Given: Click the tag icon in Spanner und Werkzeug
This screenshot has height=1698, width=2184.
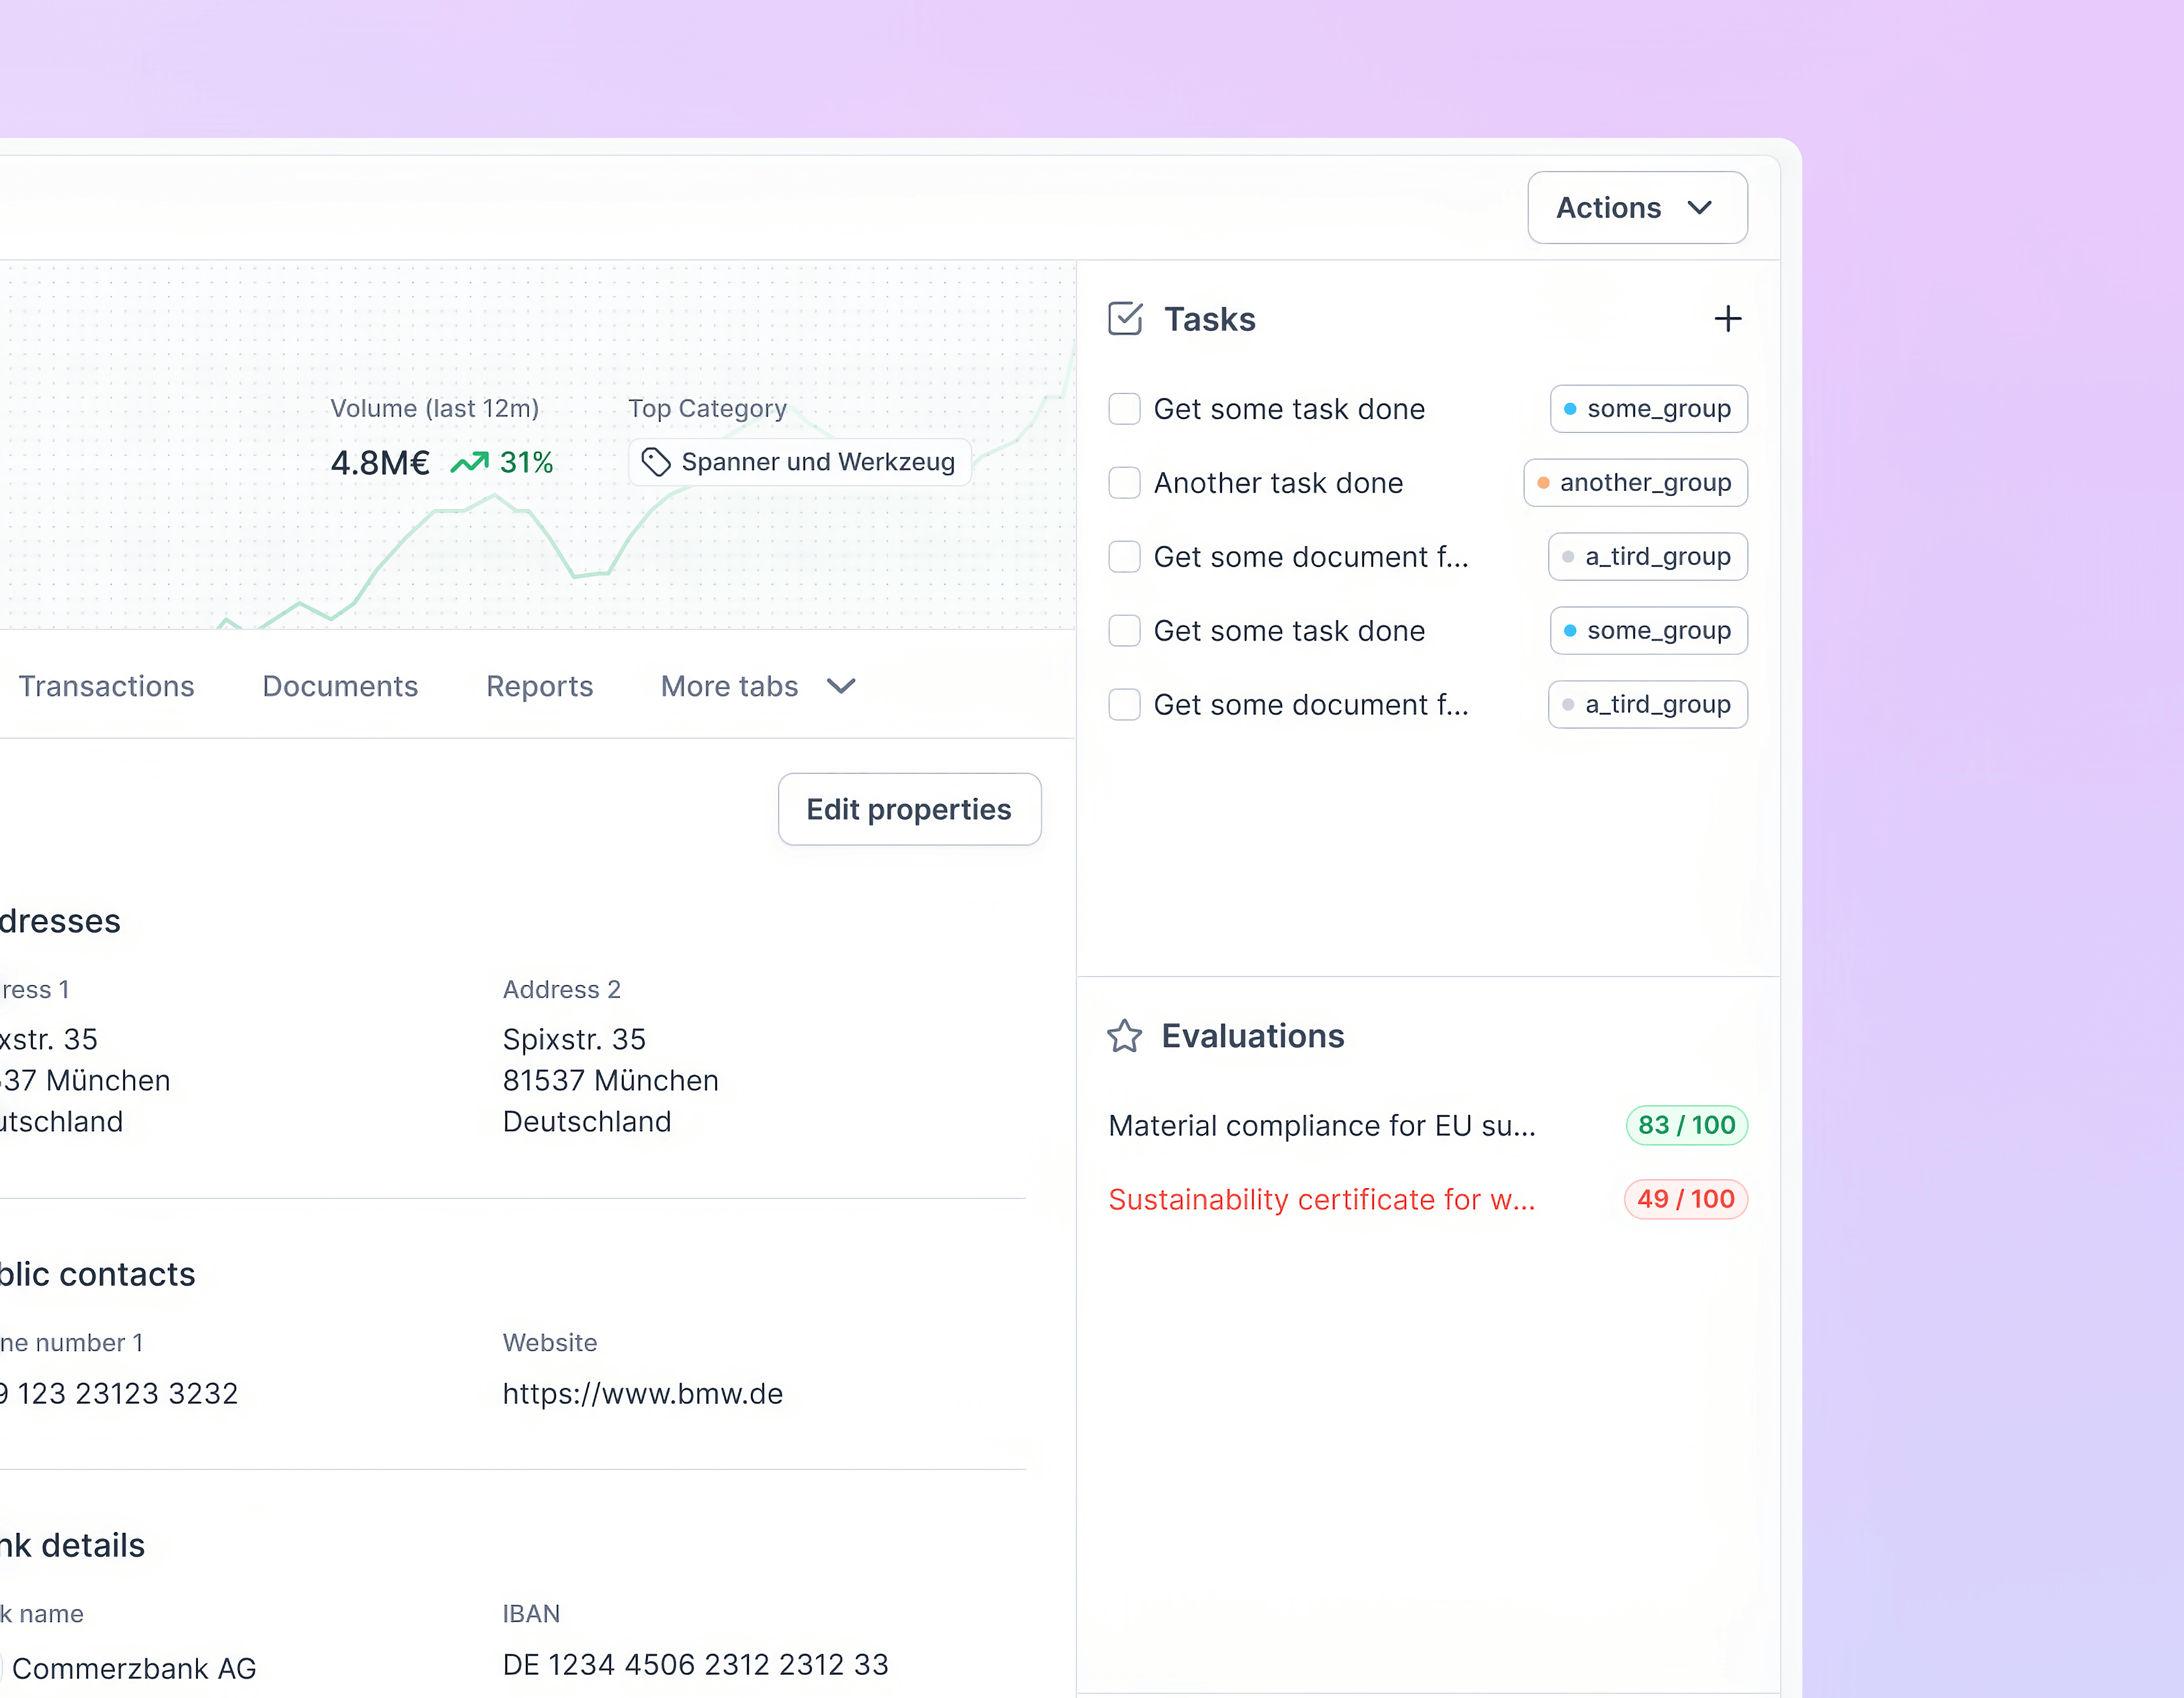Looking at the screenshot, I should point(656,462).
